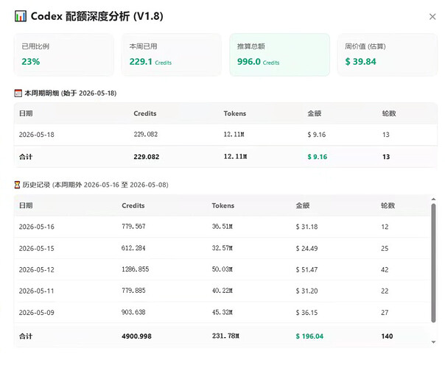This screenshot has width=445, height=368.
Task: Click the green $ 9.16 total amount
Action: click(x=318, y=157)
